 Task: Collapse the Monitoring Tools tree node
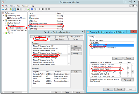pos(3,16)
